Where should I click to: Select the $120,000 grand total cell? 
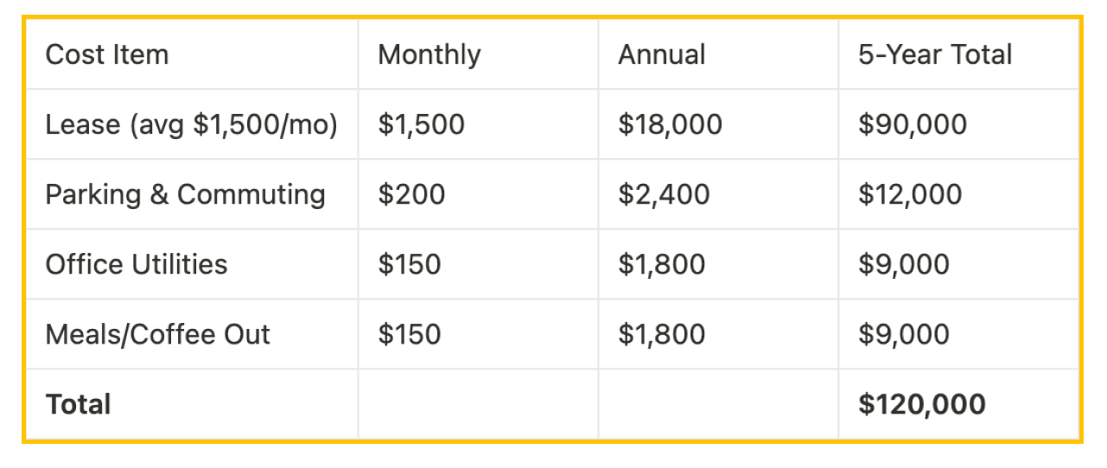pos(958,404)
